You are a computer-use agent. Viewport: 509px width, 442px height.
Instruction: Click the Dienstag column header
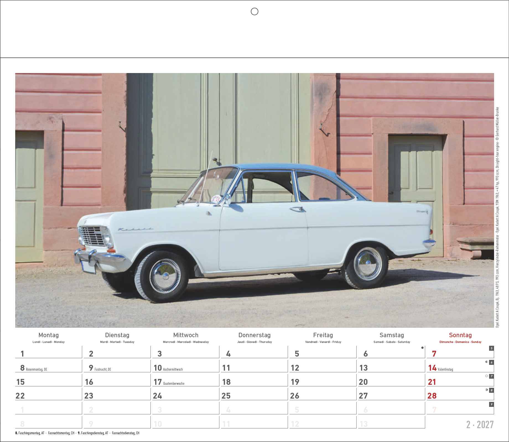point(117,335)
